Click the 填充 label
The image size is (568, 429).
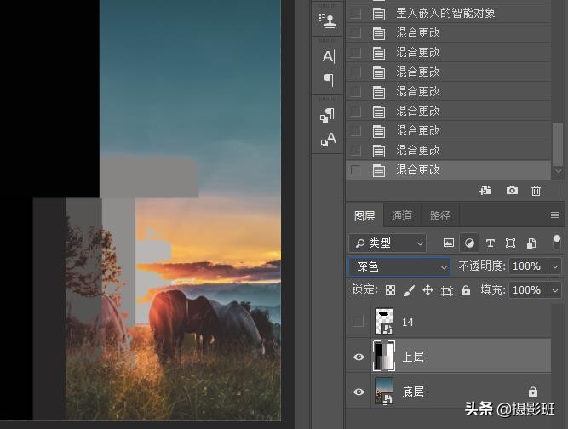[x=493, y=290]
